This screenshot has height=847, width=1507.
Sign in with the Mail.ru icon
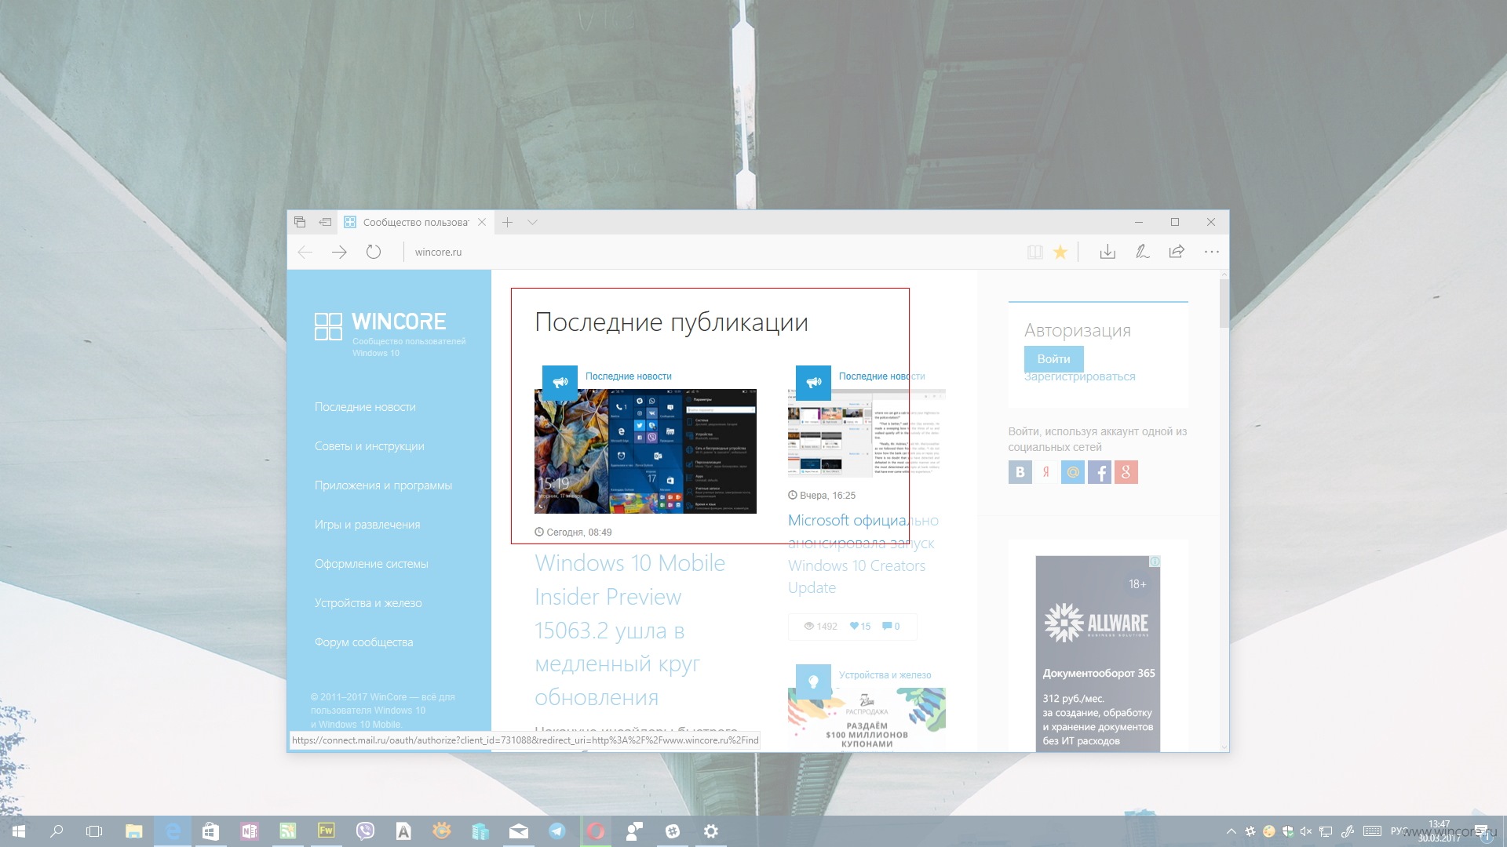[x=1073, y=472]
